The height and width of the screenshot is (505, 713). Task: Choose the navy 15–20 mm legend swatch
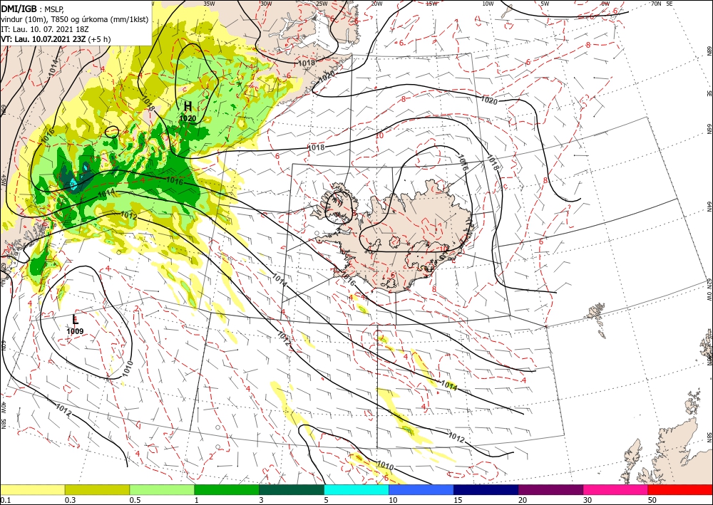tap(486, 489)
